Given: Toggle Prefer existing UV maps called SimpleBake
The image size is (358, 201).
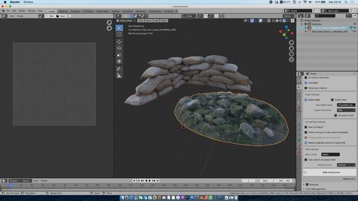Looking at the screenshot, I should (x=306, y=132).
